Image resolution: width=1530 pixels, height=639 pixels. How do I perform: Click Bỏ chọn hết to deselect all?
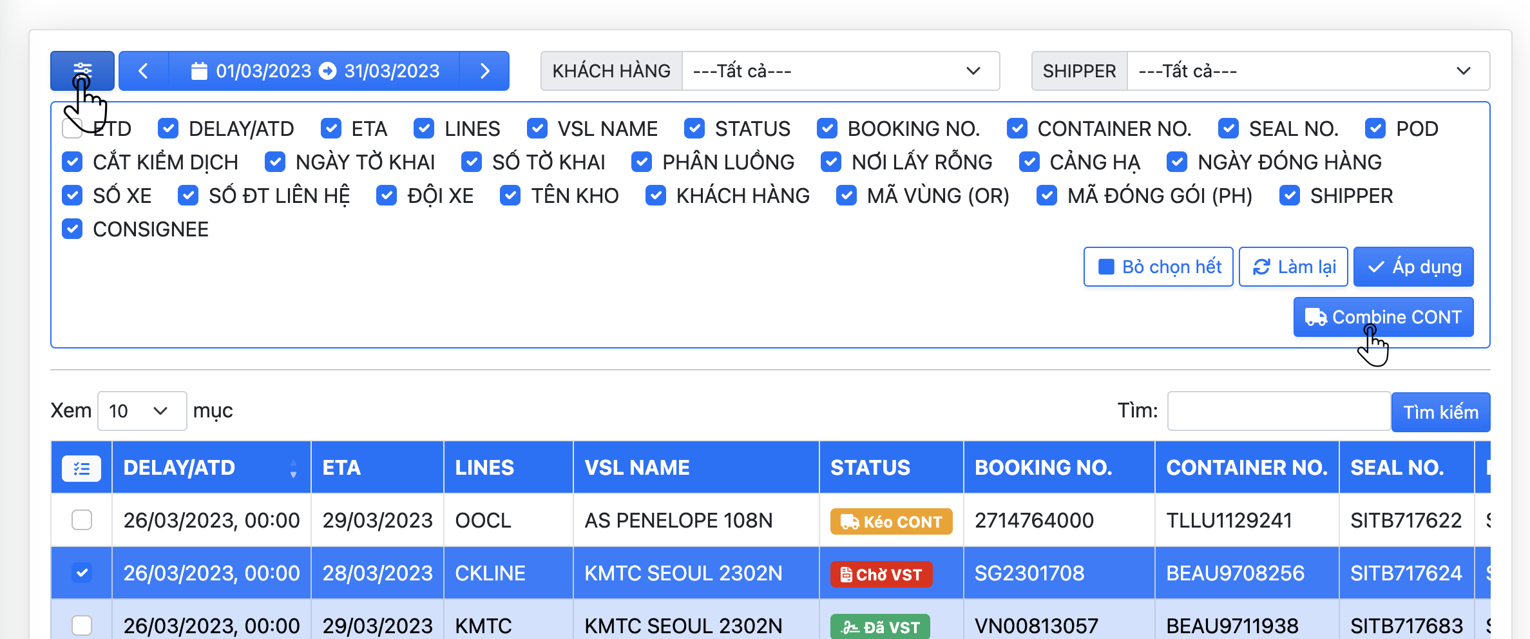1158,267
